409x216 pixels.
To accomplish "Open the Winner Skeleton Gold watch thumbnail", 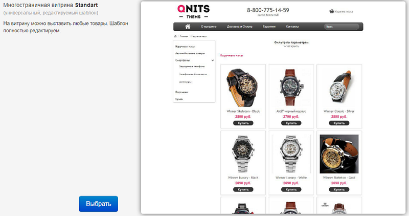I will 339,154.
